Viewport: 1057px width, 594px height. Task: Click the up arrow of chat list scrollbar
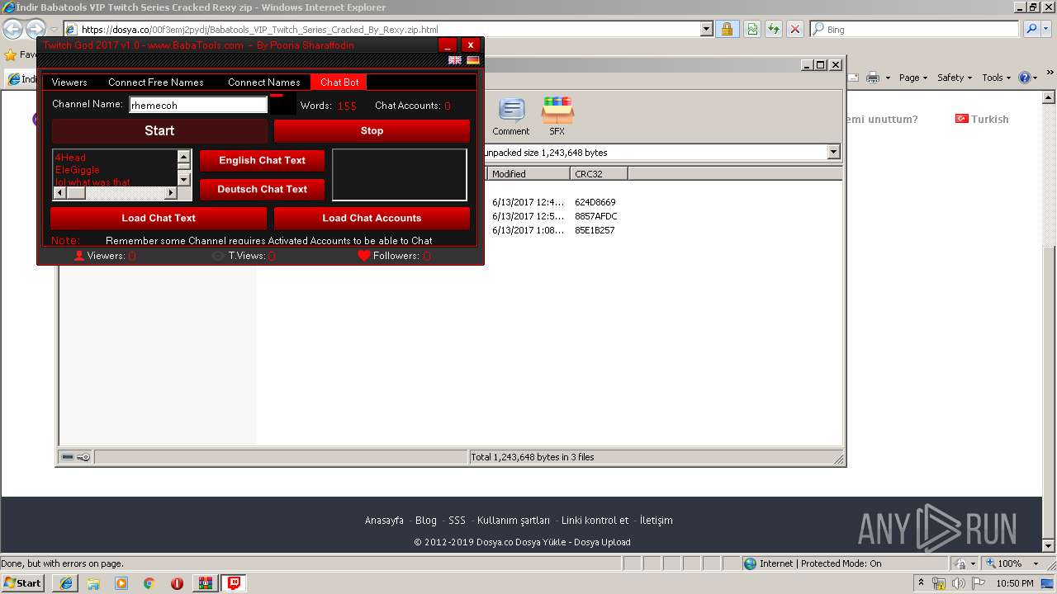(x=183, y=156)
